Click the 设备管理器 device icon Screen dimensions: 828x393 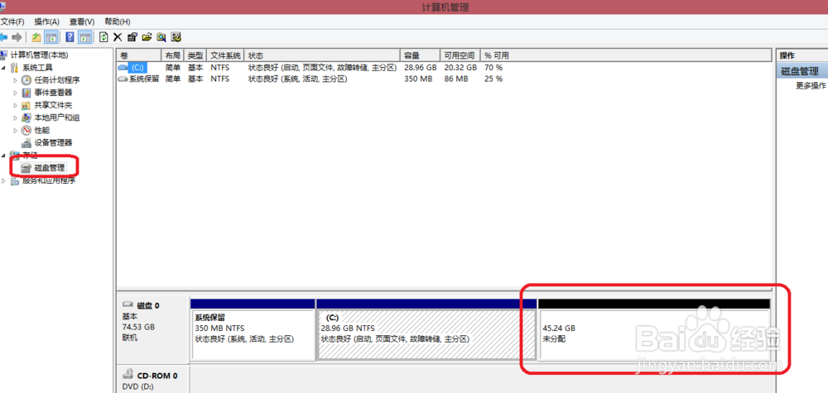(26, 143)
